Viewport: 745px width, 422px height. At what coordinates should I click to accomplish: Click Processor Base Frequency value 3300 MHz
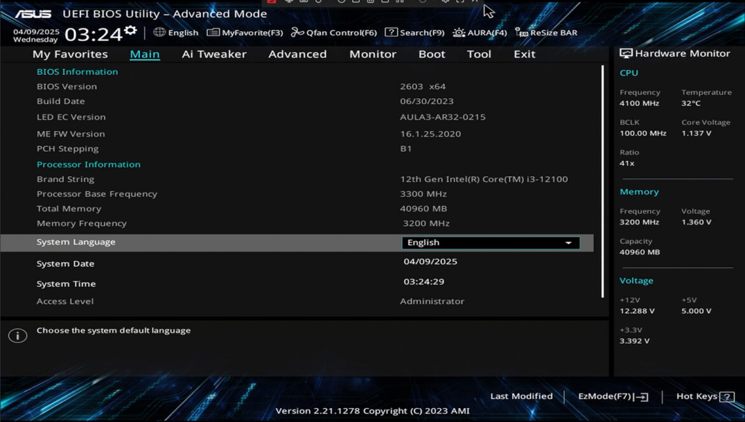(423, 194)
